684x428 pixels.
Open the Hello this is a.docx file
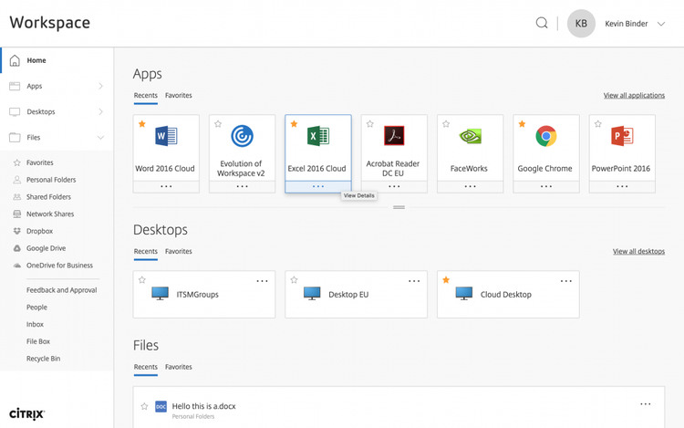(203, 406)
